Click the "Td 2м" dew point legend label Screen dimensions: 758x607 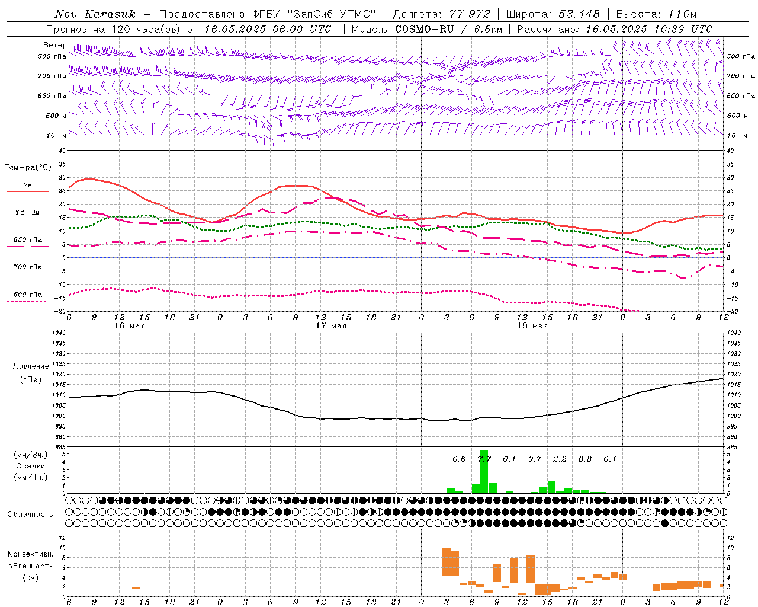[28, 212]
